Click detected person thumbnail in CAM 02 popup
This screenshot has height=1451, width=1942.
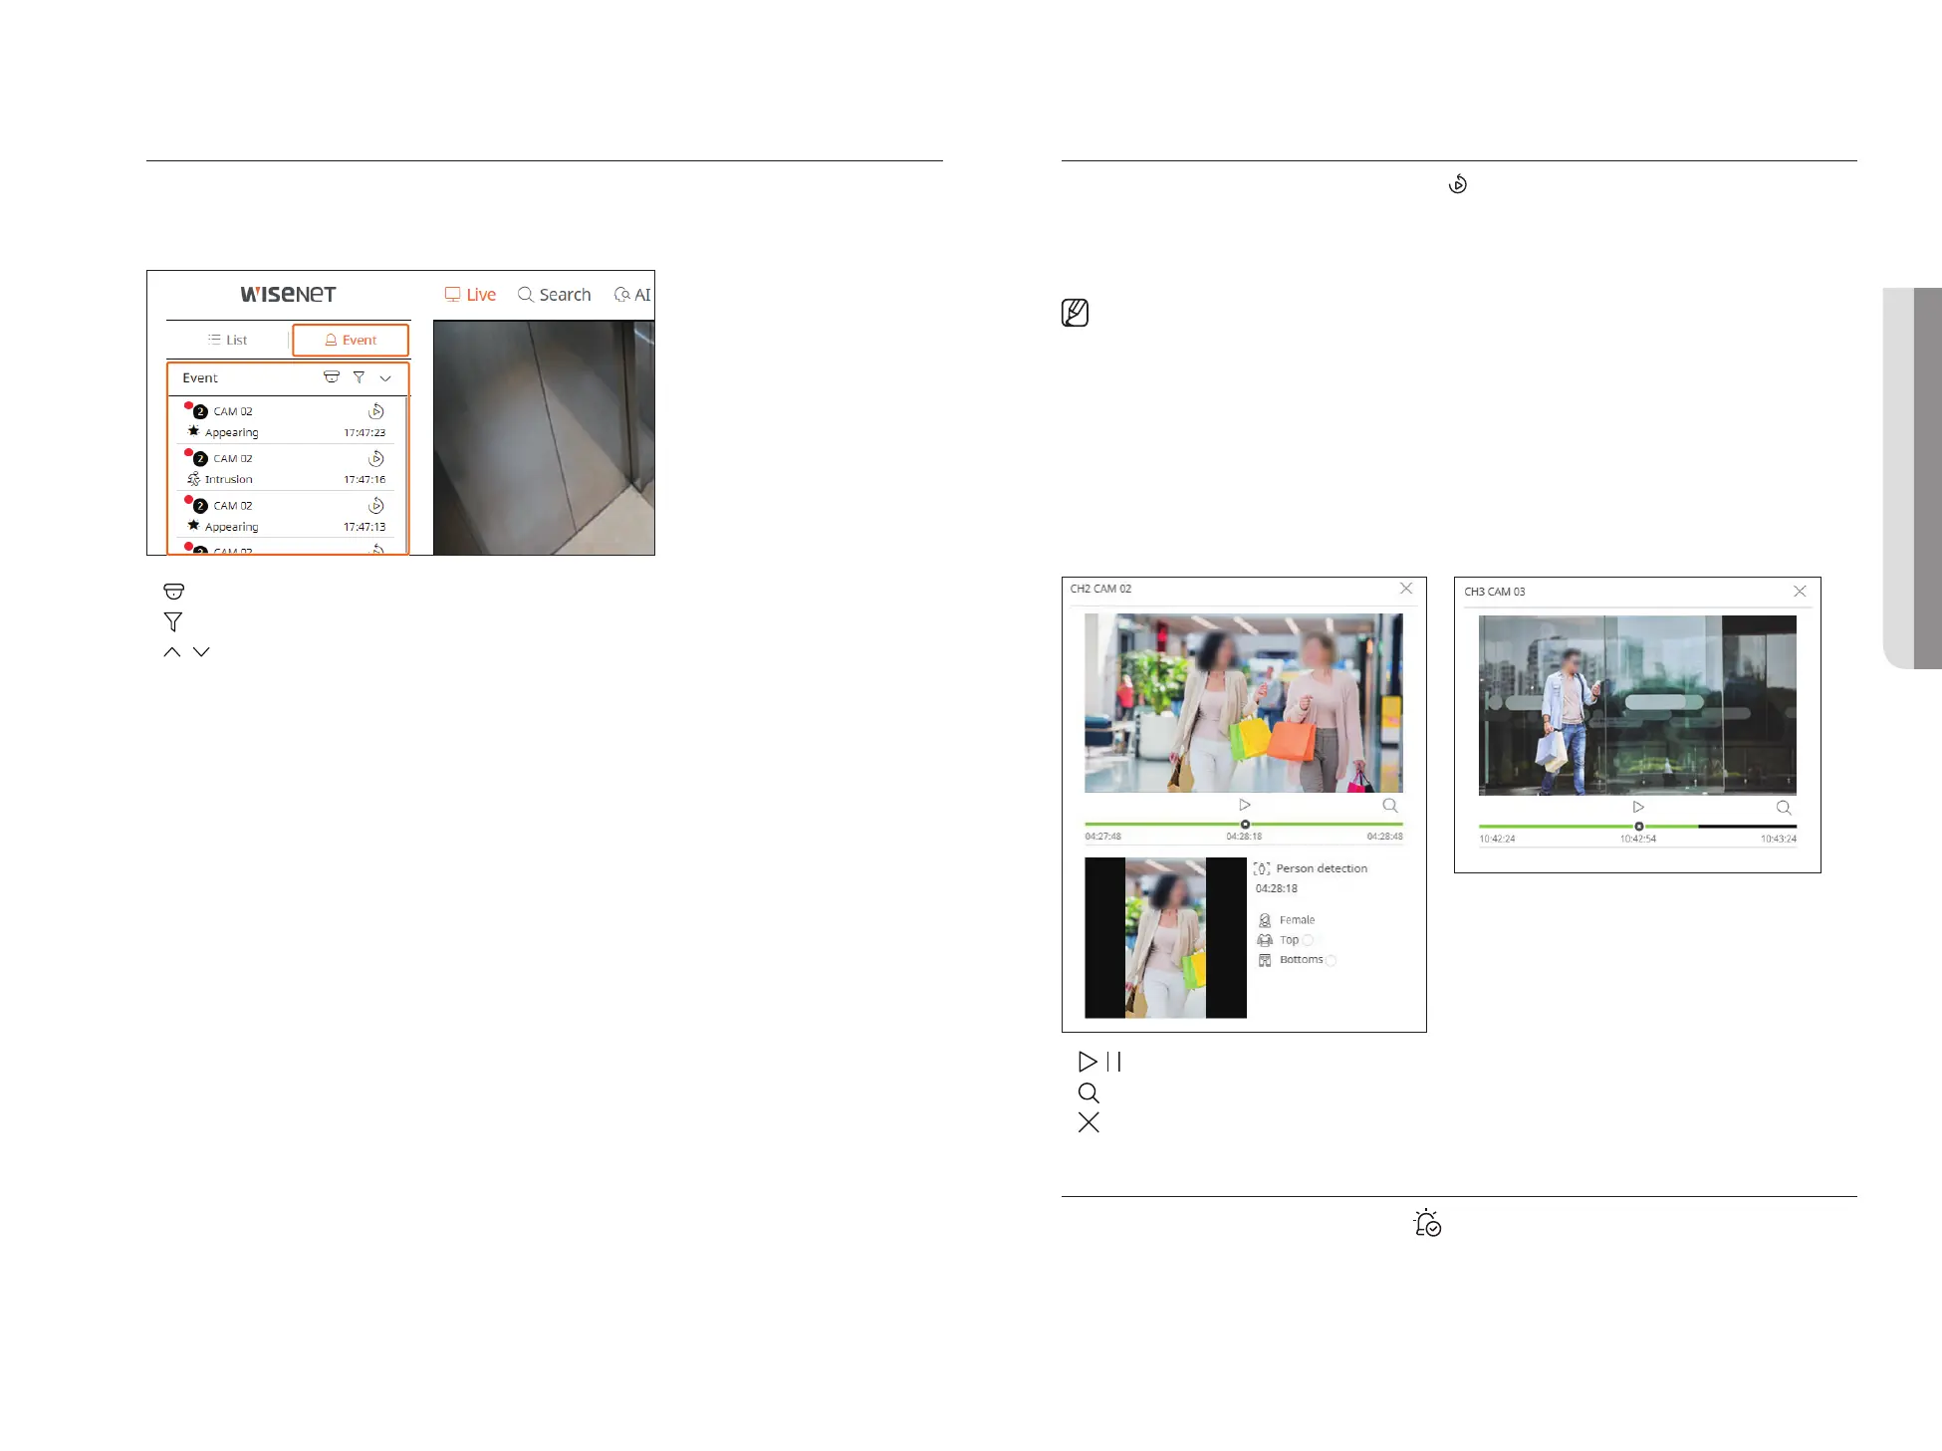1165,937
